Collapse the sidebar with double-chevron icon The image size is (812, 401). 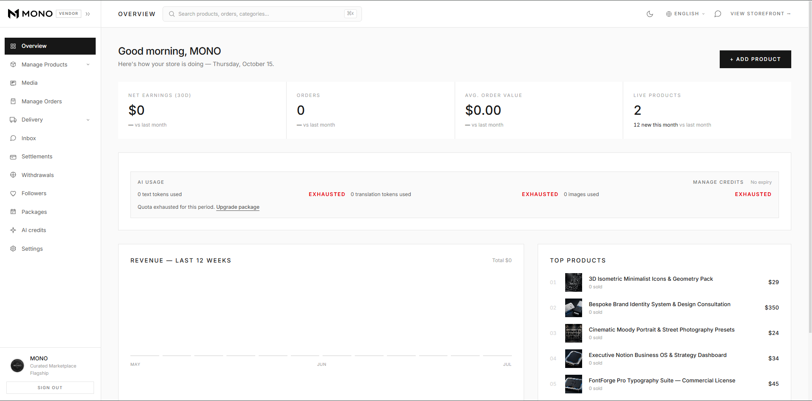[88, 14]
